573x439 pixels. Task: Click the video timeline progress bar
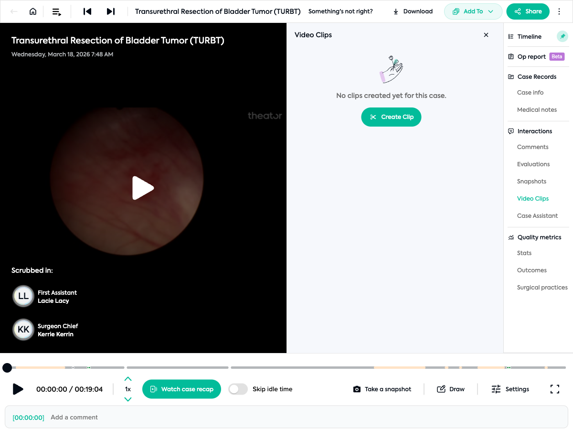coord(286,367)
